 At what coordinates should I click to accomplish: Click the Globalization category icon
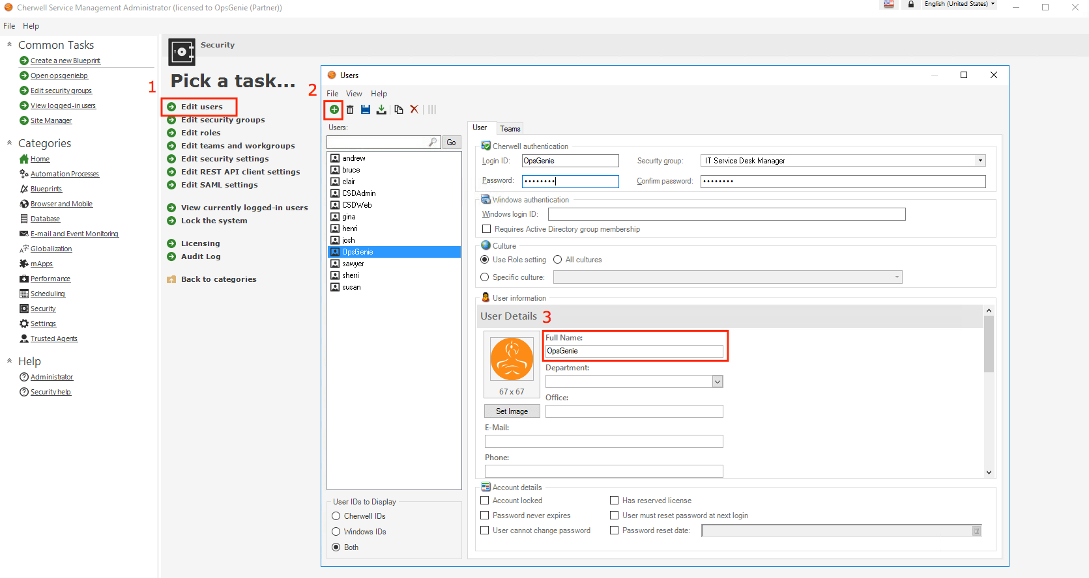click(x=24, y=249)
